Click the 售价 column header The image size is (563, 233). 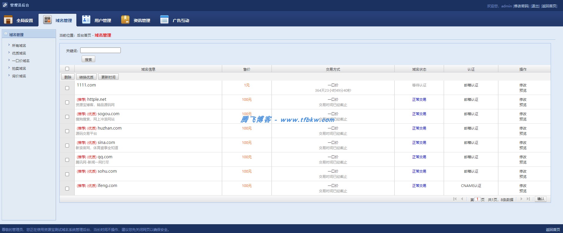tap(247, 69)
